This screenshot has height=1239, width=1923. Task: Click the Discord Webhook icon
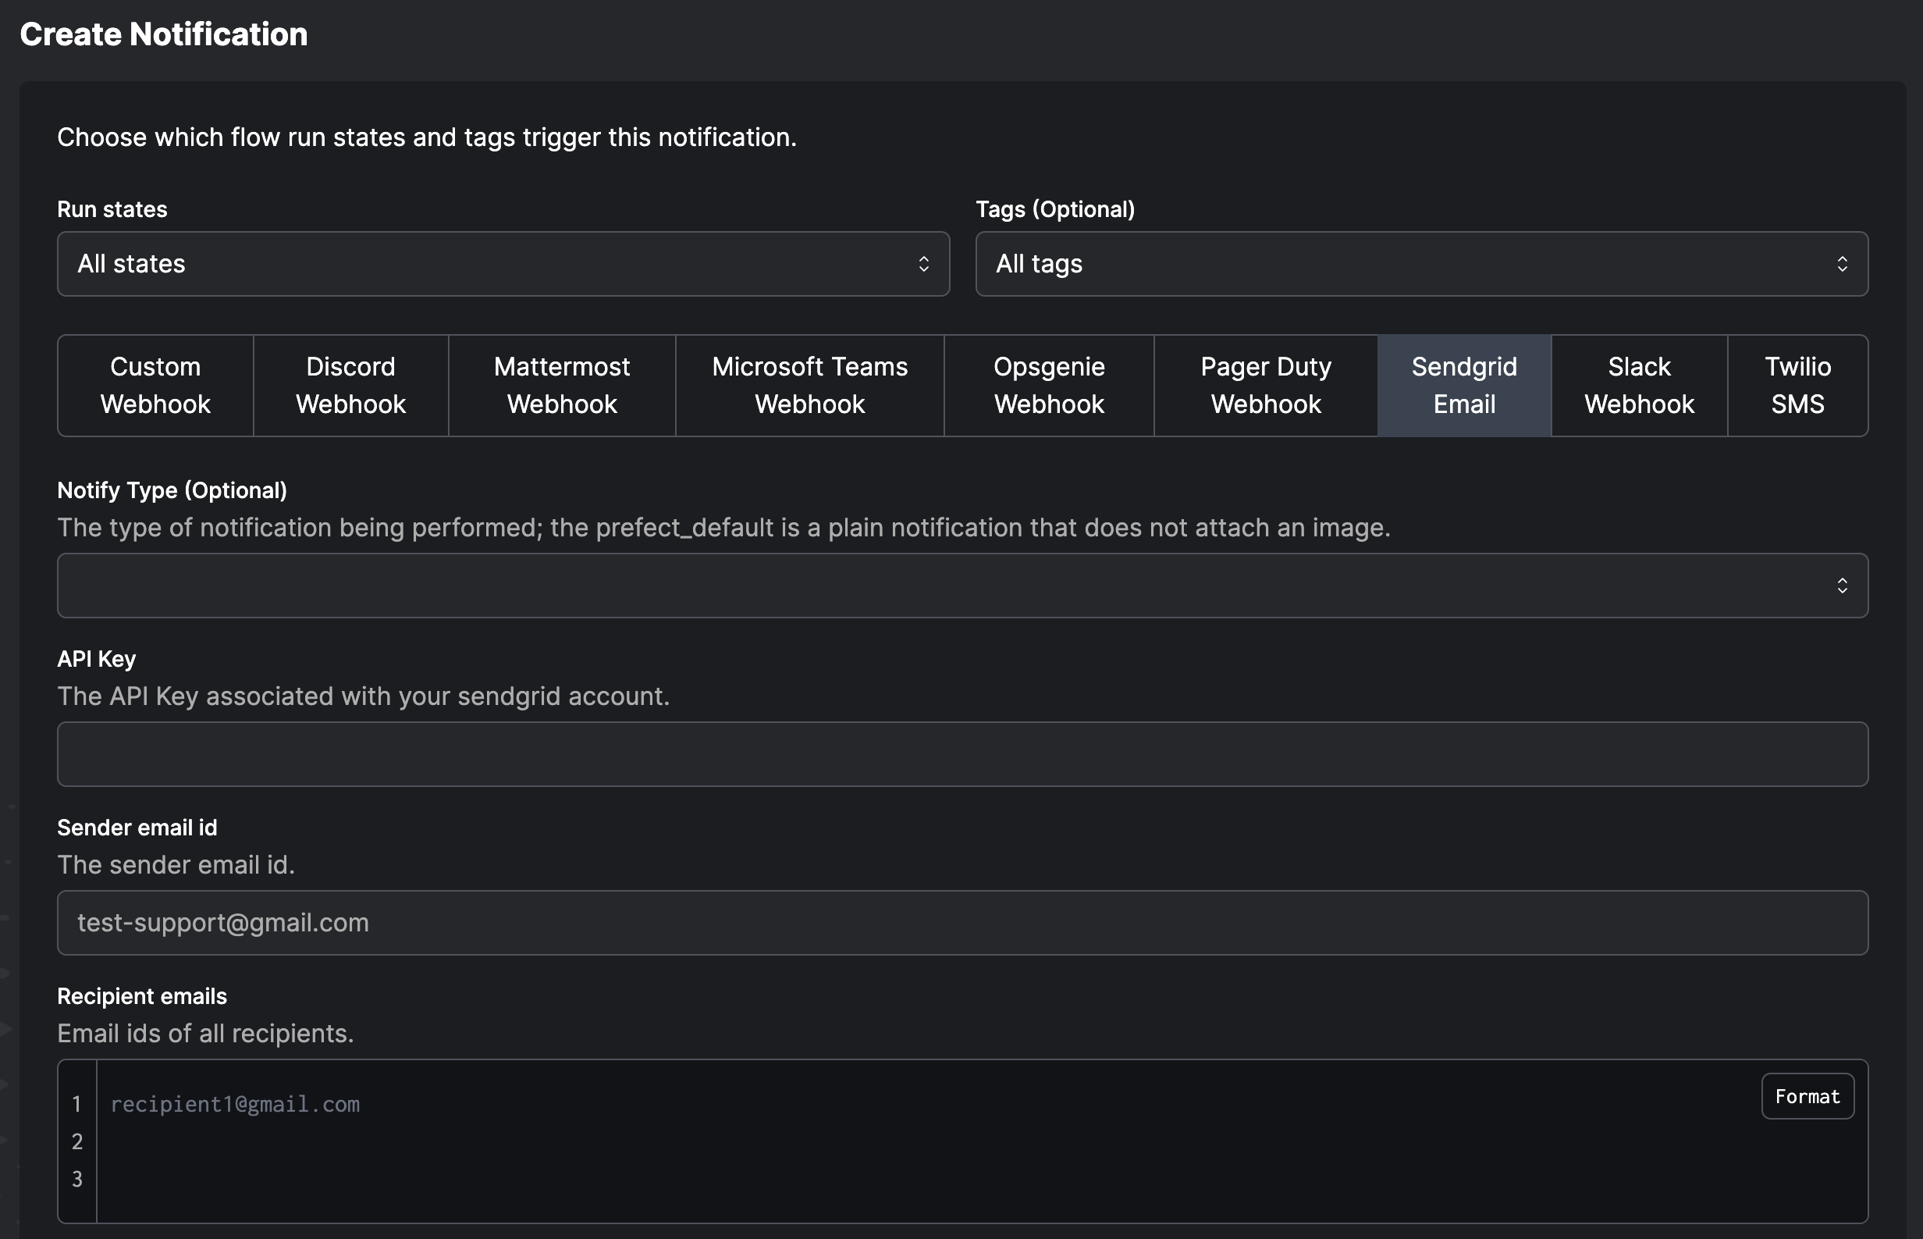350,384
